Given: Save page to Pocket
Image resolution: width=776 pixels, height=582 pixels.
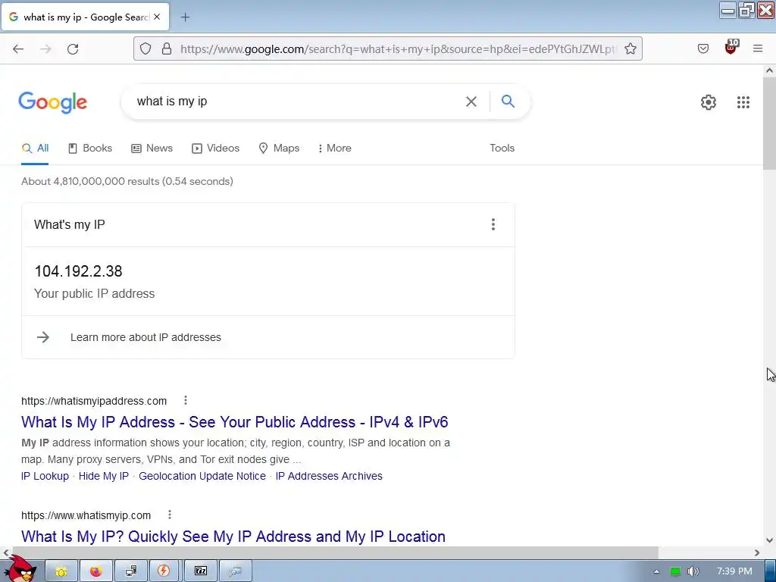Looking at the screenshot, I should (x=703, y=48).
